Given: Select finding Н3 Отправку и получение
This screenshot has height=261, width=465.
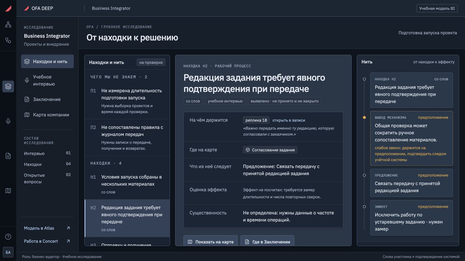Looking at the screenshot, I should pos(127,242).
